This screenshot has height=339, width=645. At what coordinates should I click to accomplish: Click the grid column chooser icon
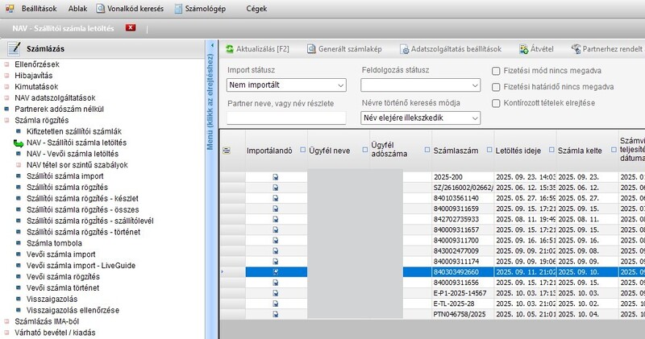227,150
